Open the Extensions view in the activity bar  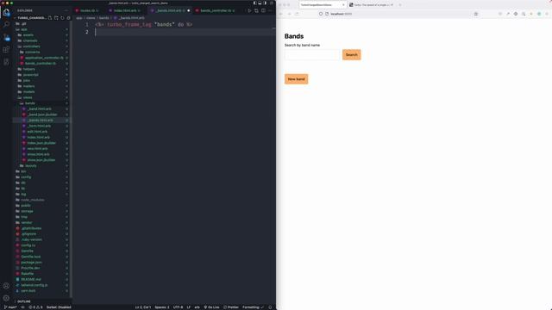tap(6, 50)
